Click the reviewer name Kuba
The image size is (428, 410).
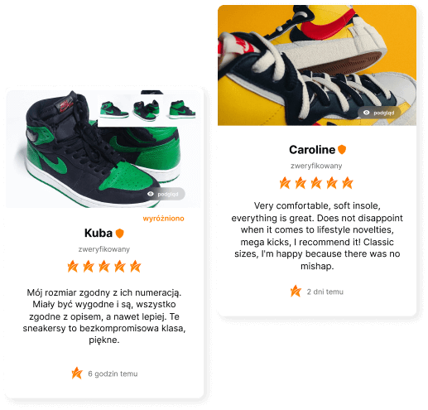99,234
